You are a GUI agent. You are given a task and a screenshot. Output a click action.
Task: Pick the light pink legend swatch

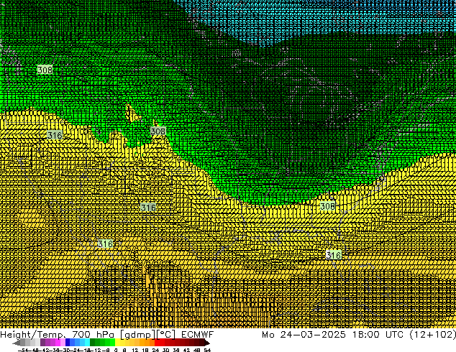coord(63,342)
